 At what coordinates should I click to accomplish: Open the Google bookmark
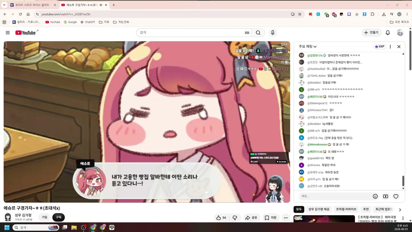click(70, 22)
